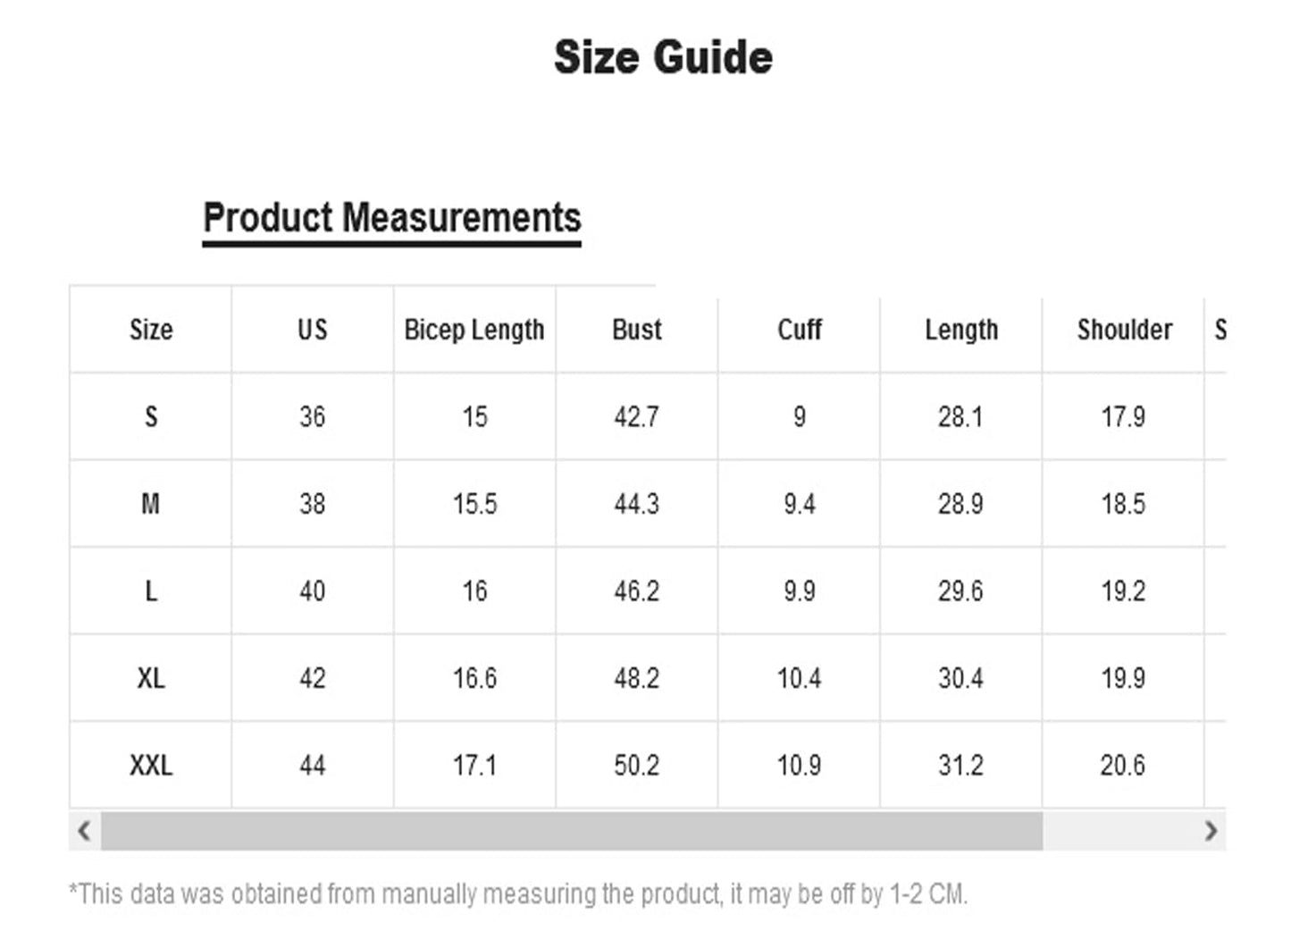
Task: Click the 20.6 shoulder measurement cell
Action: click(x=1123, y=766)
